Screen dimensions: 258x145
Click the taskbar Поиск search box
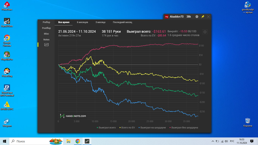[x=36, y=141]
